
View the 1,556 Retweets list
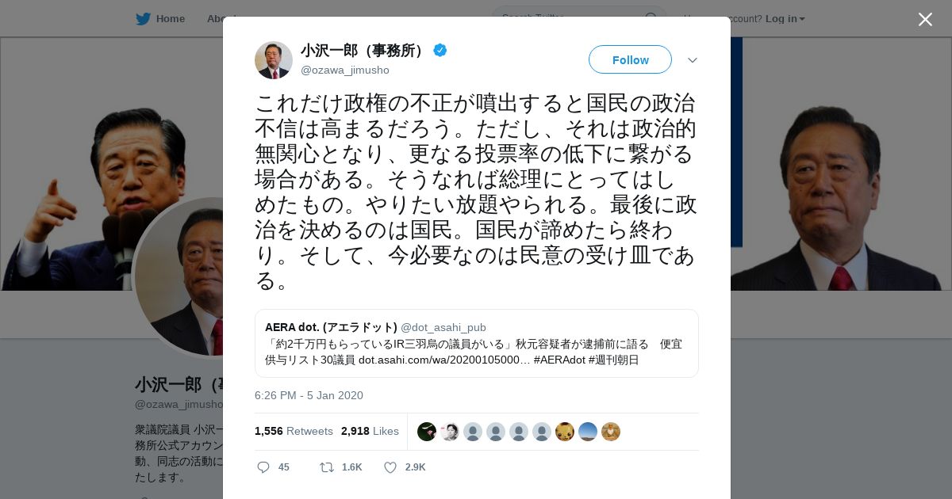(x=294, y=431)
